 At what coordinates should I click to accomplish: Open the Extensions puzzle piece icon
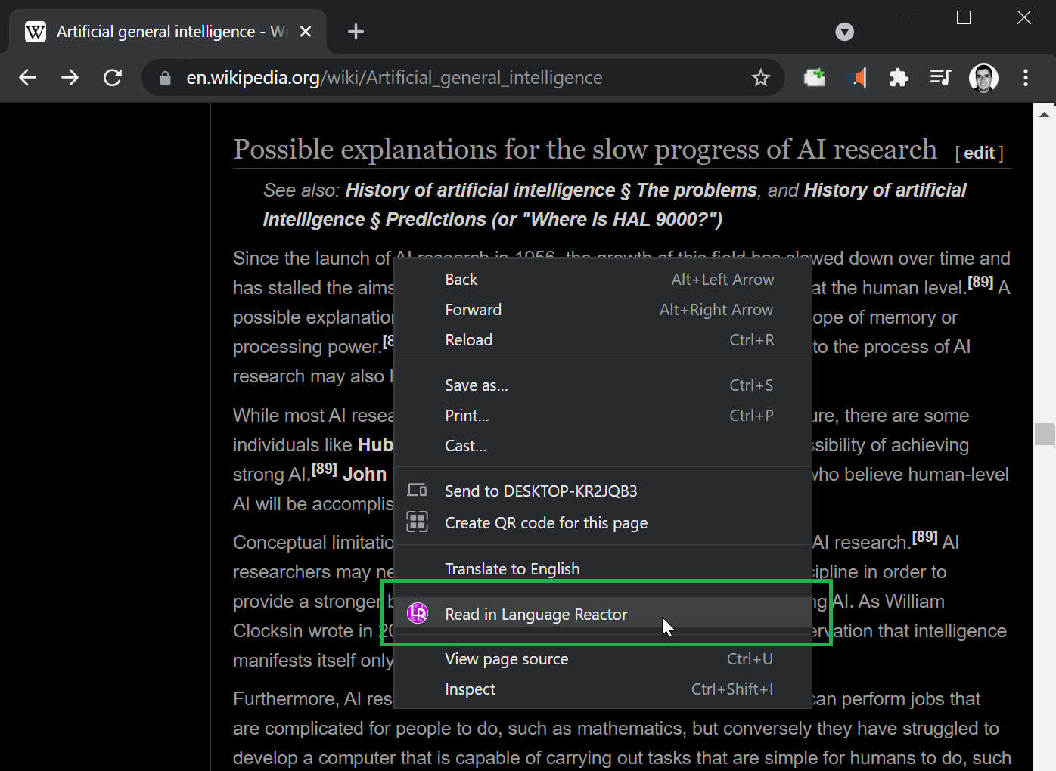pyautogui.click(x=899, y=78)
